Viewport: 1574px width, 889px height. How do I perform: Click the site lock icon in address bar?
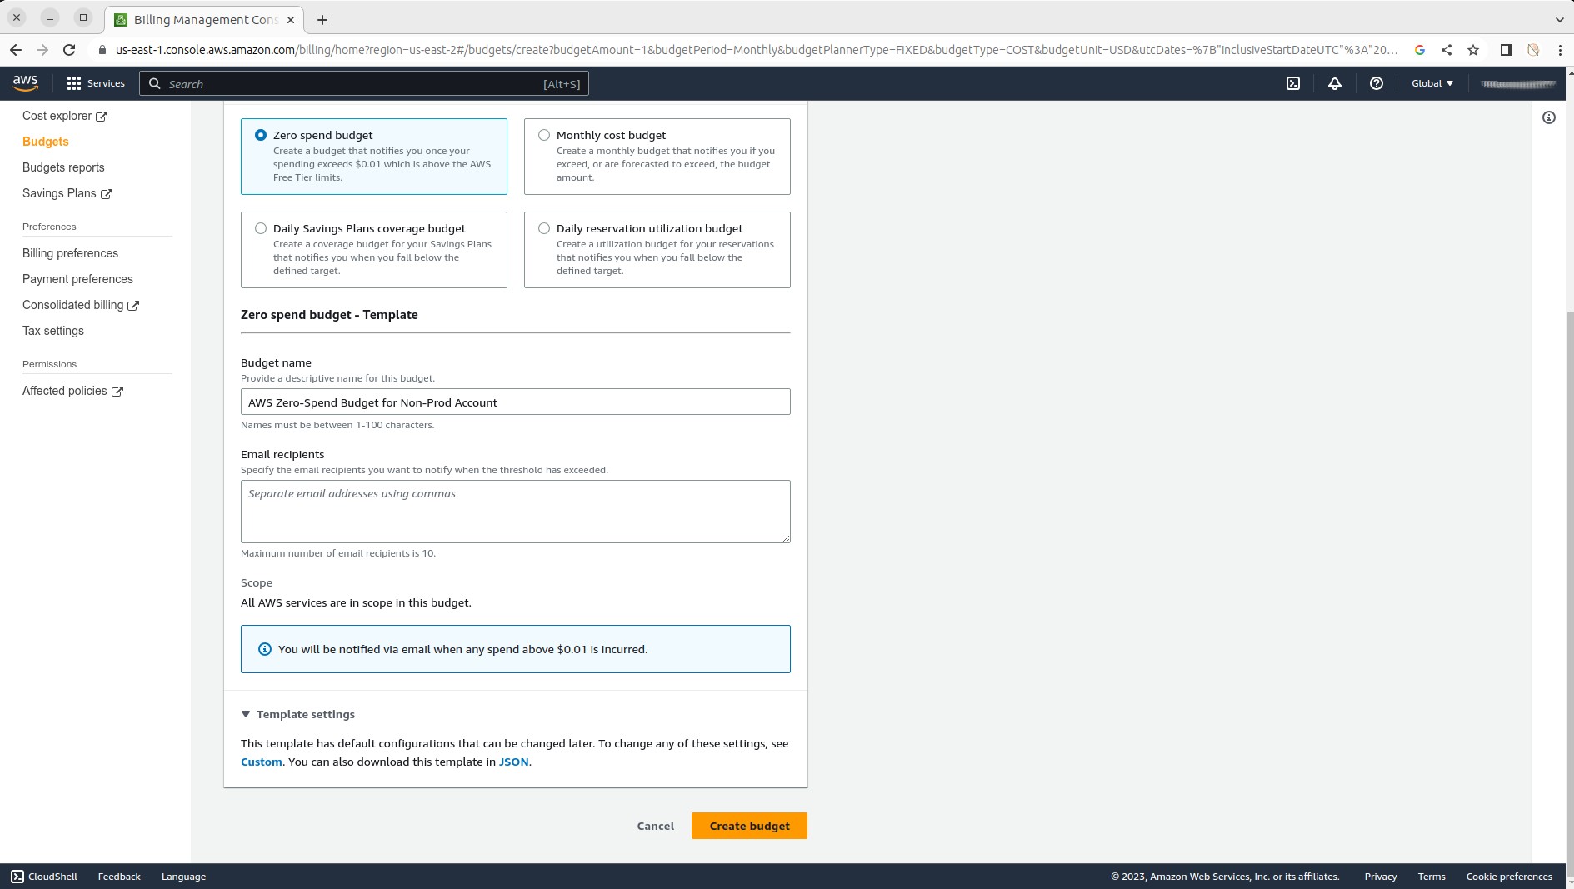pos(102,50)
